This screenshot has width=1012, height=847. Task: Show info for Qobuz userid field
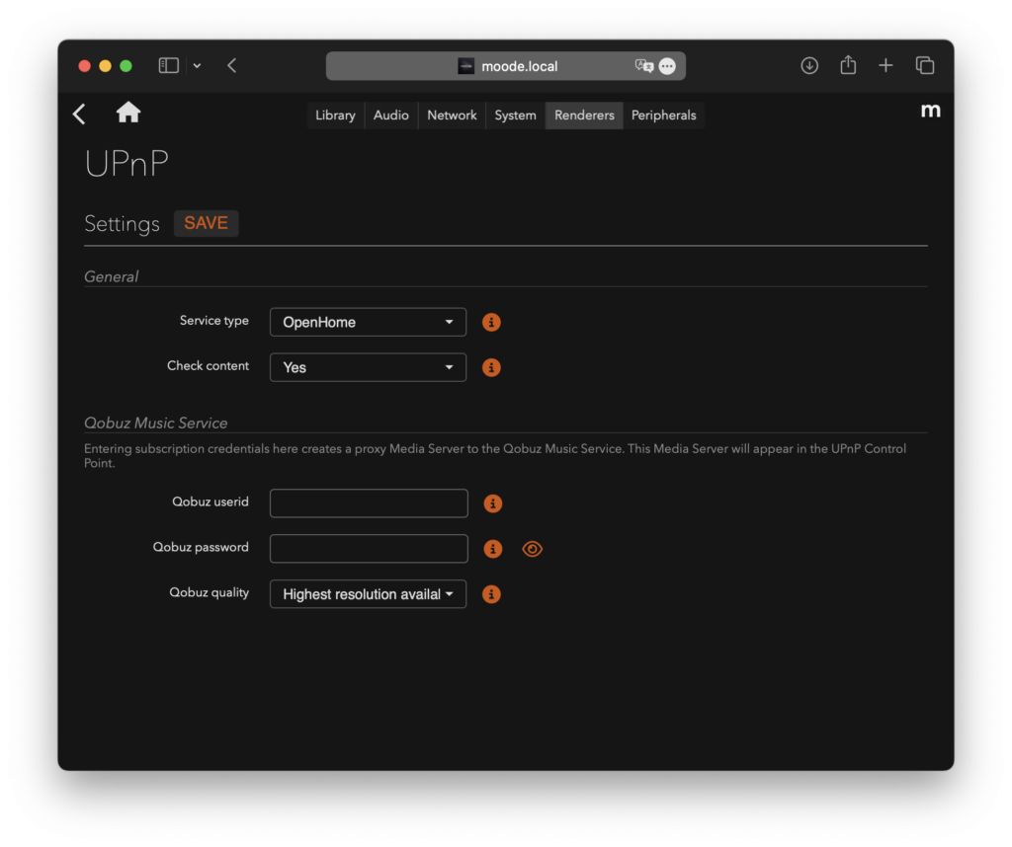click(492, 503)
